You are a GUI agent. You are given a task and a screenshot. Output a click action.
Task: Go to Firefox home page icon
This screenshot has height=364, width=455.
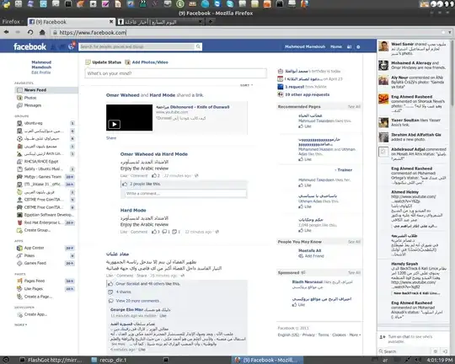[x=42, y=32]
